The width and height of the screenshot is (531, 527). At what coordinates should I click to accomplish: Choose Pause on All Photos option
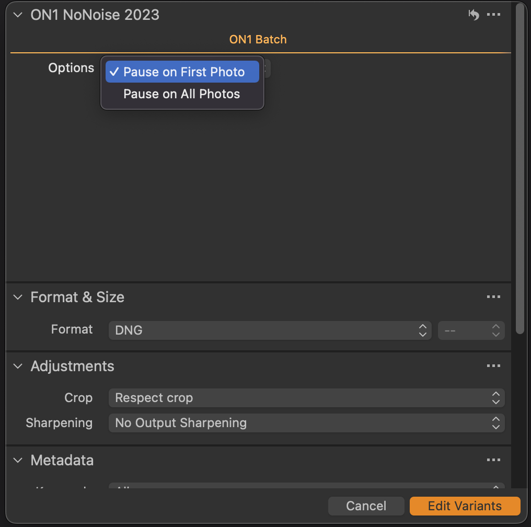click(x=182, y=94)
